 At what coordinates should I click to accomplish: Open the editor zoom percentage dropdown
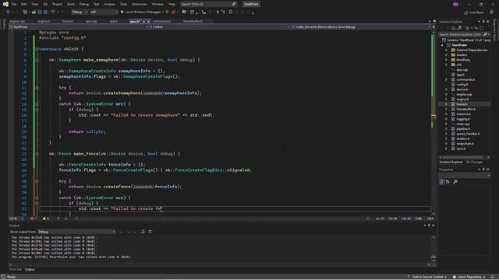[x=16, y=219]
